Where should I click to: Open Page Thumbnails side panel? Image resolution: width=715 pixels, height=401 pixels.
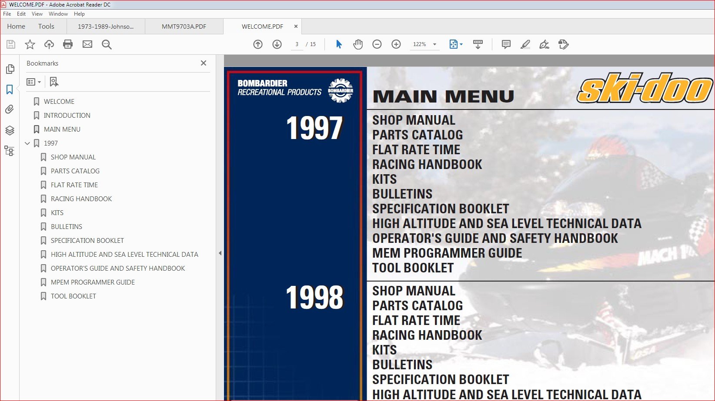[x=10, y=69]
